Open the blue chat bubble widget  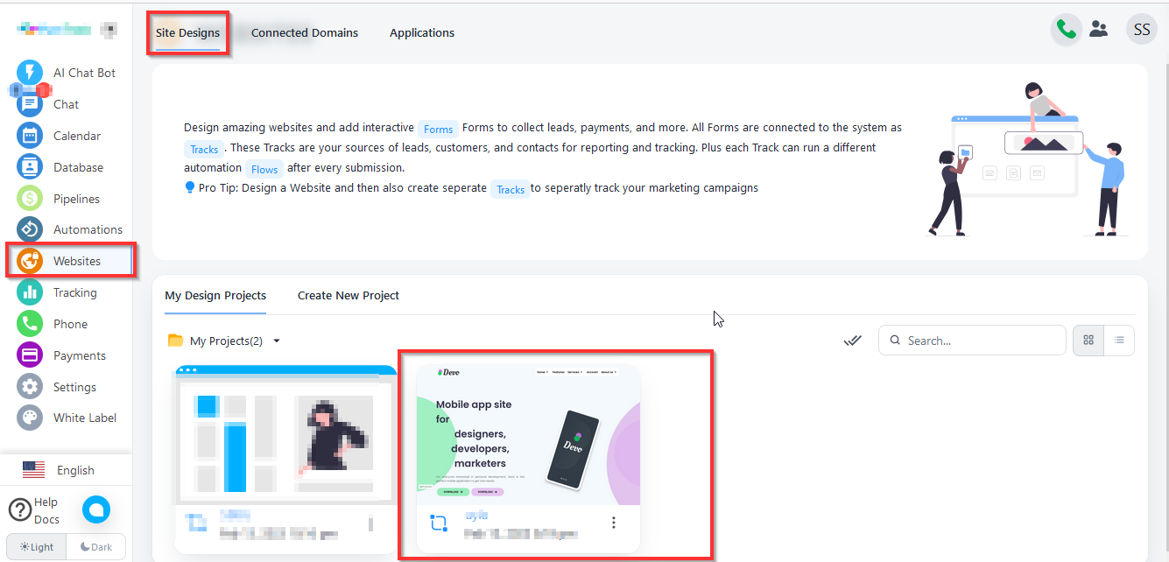coord(95,509)
